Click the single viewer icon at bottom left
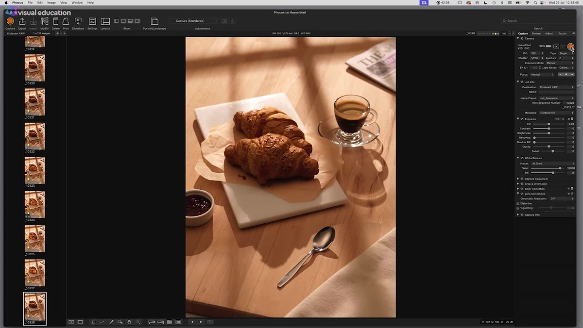 click(80, 322)
